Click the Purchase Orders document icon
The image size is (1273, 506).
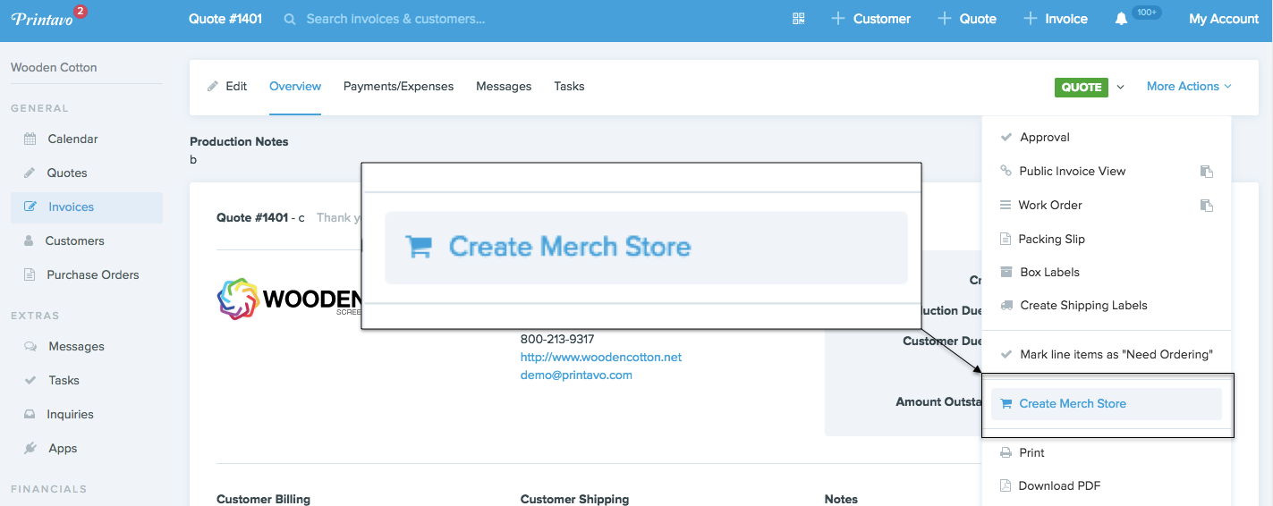(30, 274)
